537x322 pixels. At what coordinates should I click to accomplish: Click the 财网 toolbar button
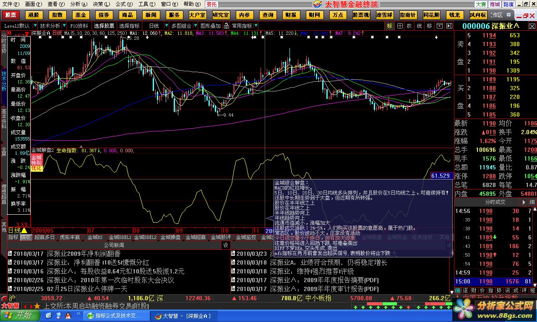pos(314,15)
